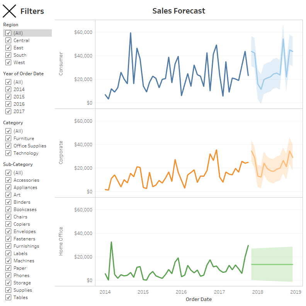
Task: Close the Filters panel with the X icon
Action: (9, 11)
